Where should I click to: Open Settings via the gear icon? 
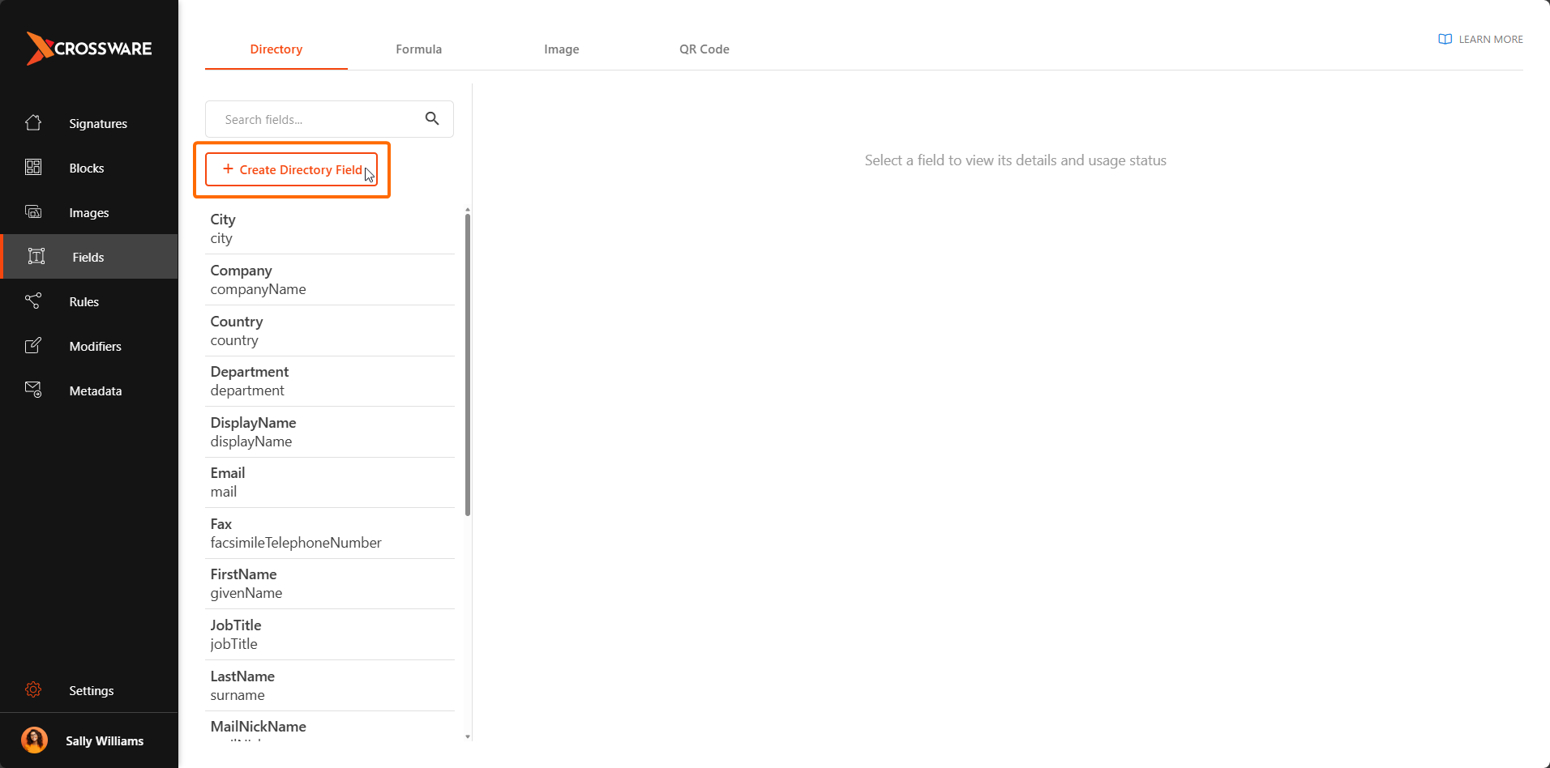coord(33,689)
